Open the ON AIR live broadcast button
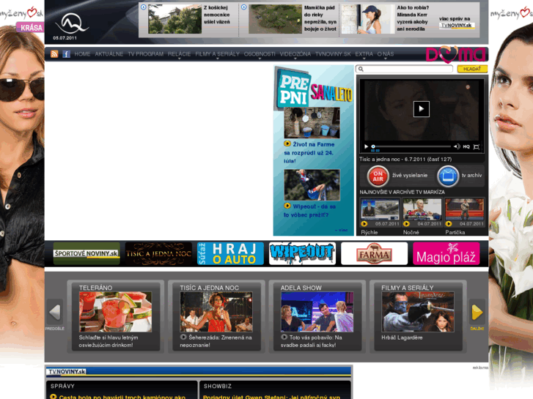The height and width of the screenshot is (399, 533). (378, 176)
